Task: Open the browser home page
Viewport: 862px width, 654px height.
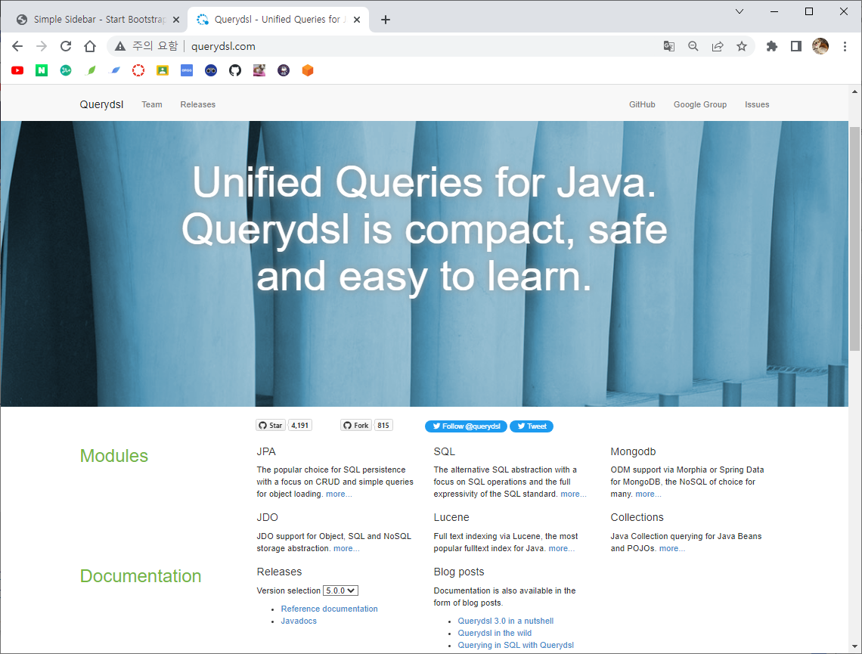Action: [x=90, y=46]
